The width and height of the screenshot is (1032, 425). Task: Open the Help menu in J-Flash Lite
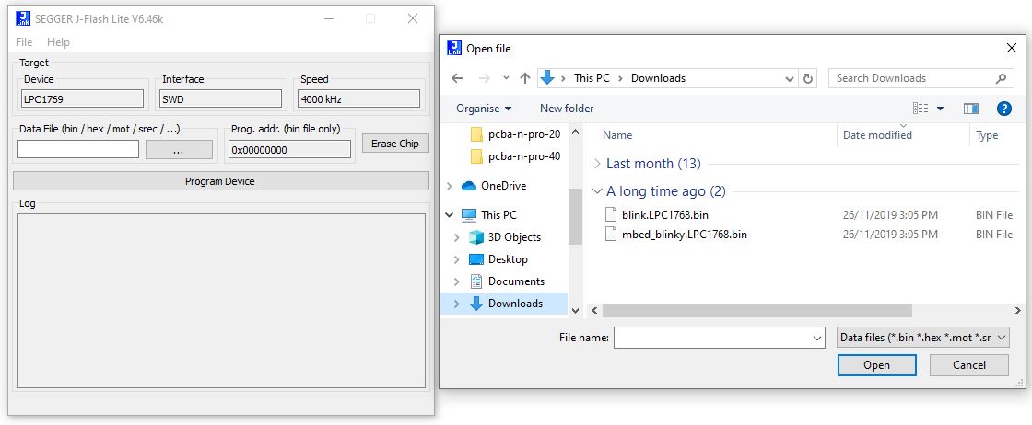tap(58, 42)
